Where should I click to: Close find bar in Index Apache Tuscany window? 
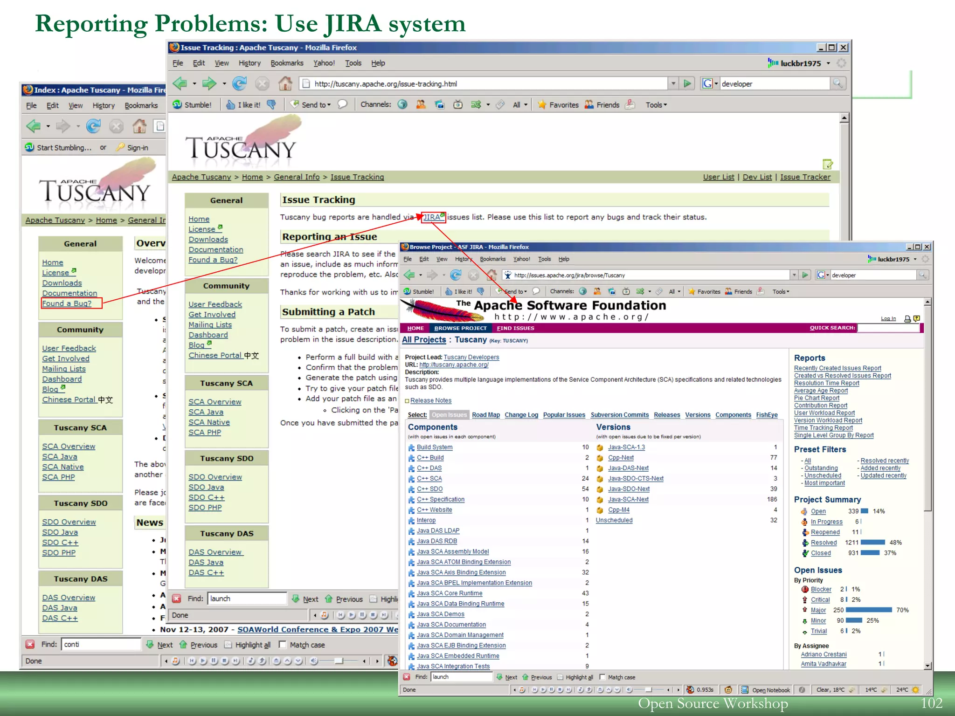[x=30, y=644]
